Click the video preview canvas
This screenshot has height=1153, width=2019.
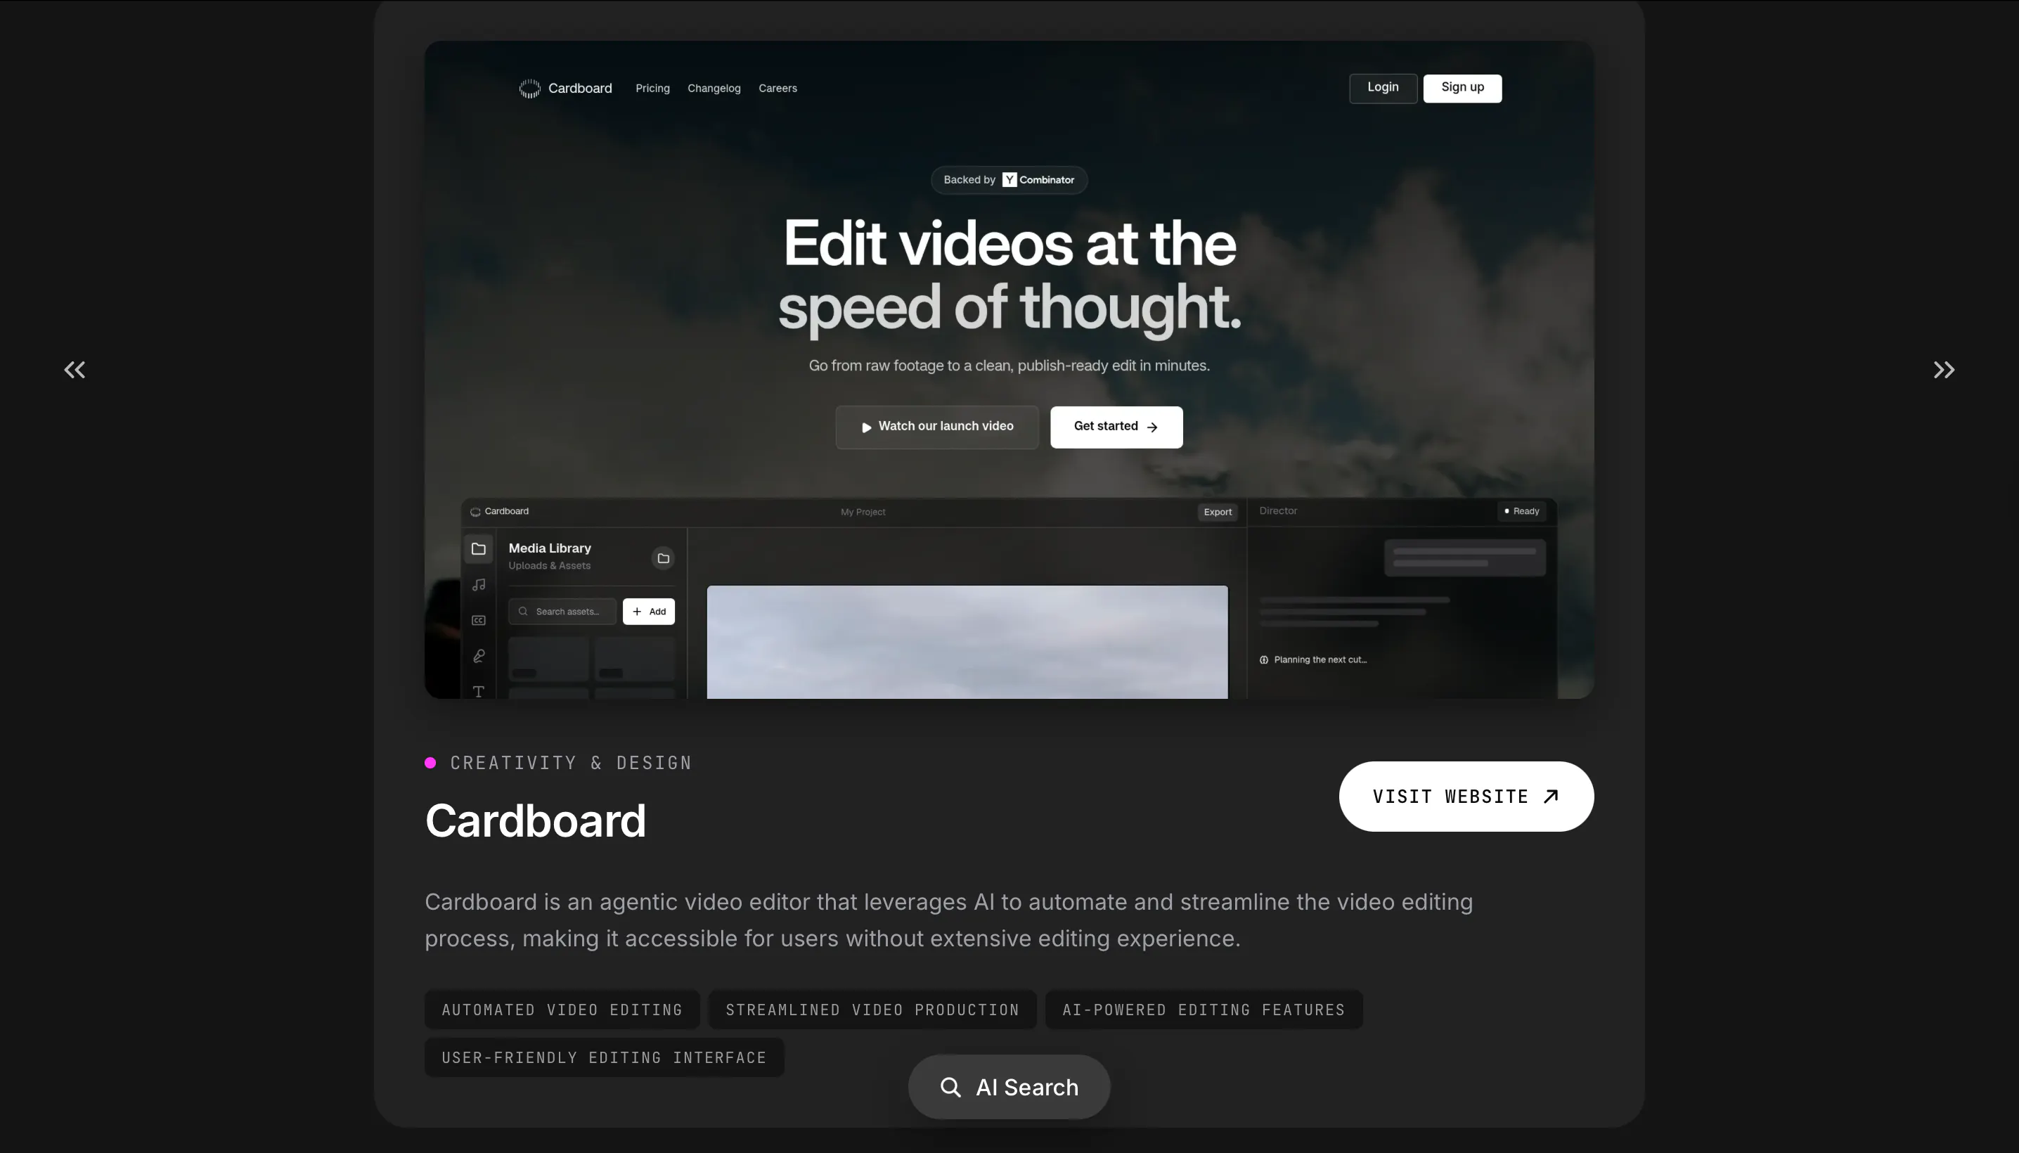coord(967,642)
